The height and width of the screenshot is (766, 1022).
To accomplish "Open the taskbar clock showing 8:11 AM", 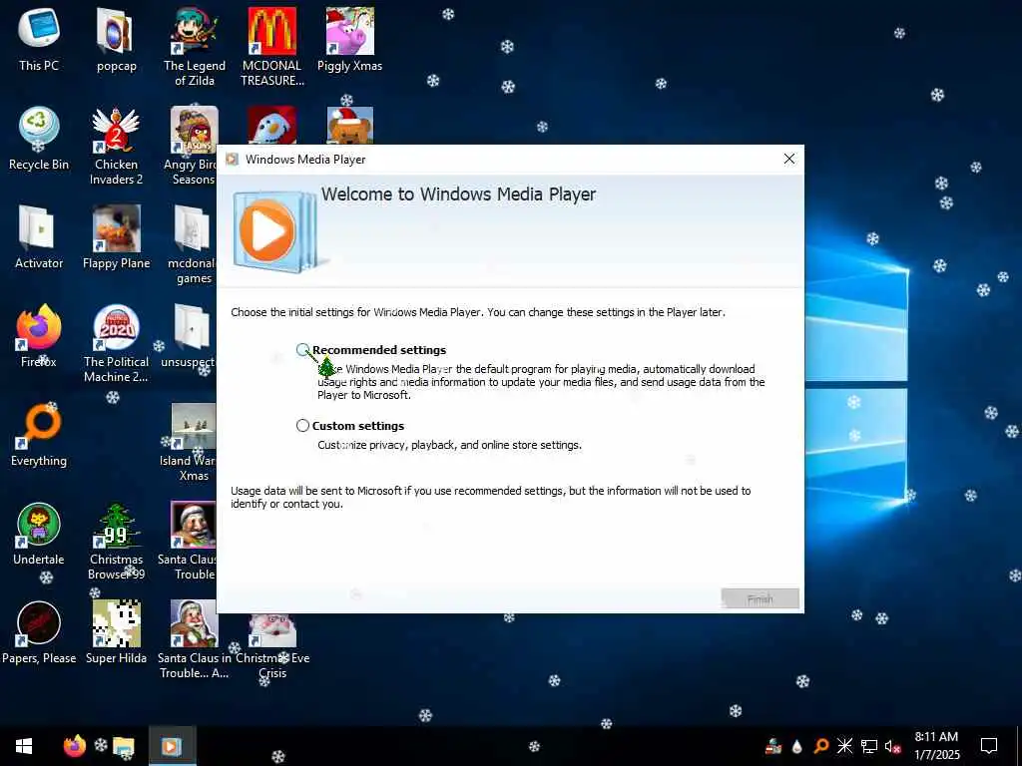I will click(x=936, y=746).
